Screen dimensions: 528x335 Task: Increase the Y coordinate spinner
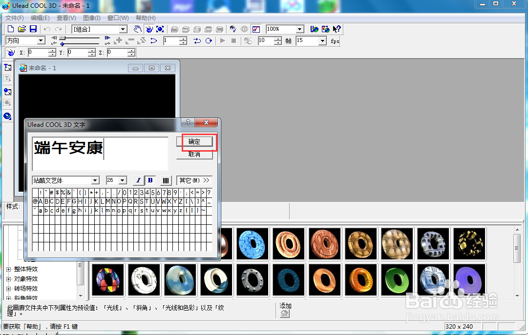point(92,50)
